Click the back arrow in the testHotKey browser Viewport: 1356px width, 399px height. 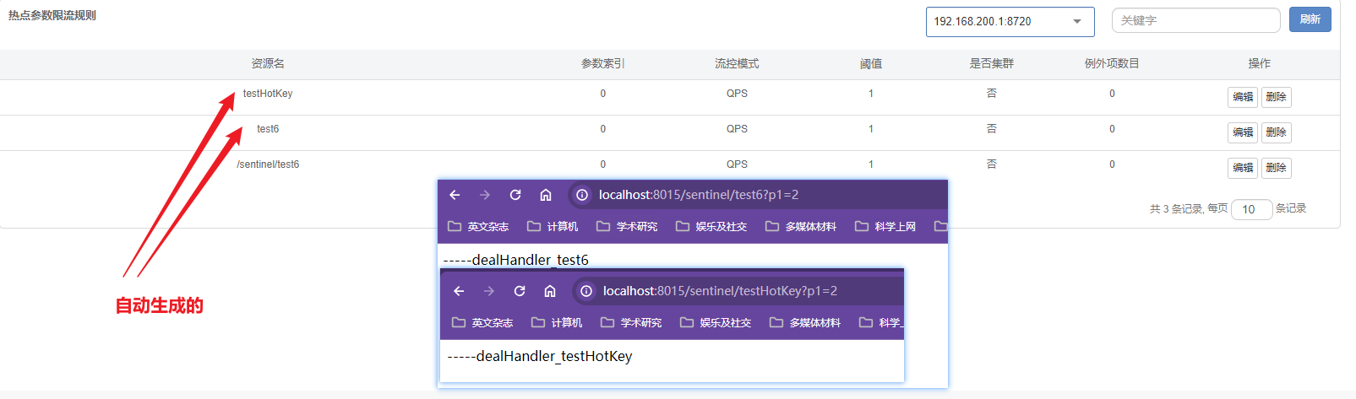tap(459, 291)
